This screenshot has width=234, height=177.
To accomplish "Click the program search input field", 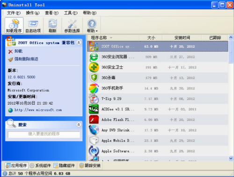I will coord(44,134).
